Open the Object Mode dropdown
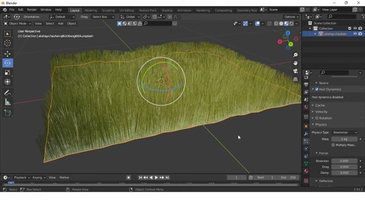Viewport: 365px width, 205px height. 18,23
